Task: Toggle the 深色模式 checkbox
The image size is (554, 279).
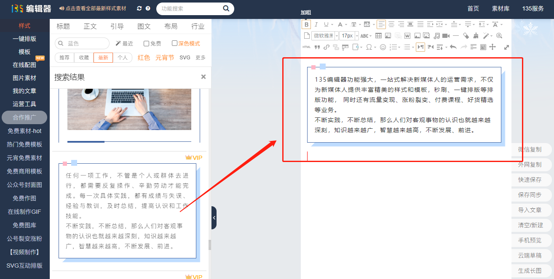Action: pos(175,43)
